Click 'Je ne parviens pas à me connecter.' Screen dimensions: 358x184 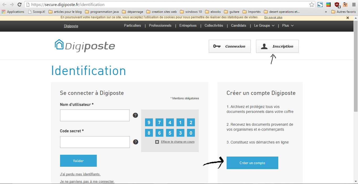[x=87, y=181]
